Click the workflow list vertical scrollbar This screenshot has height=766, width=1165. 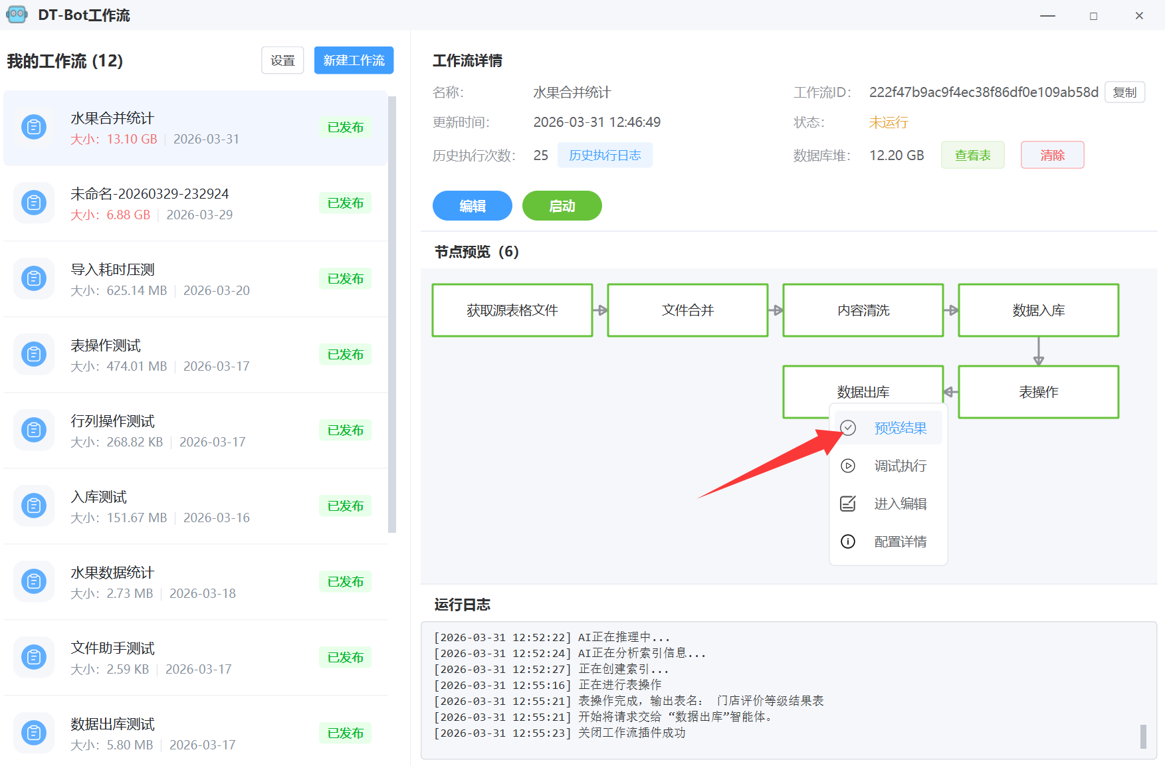coord(392,312)
